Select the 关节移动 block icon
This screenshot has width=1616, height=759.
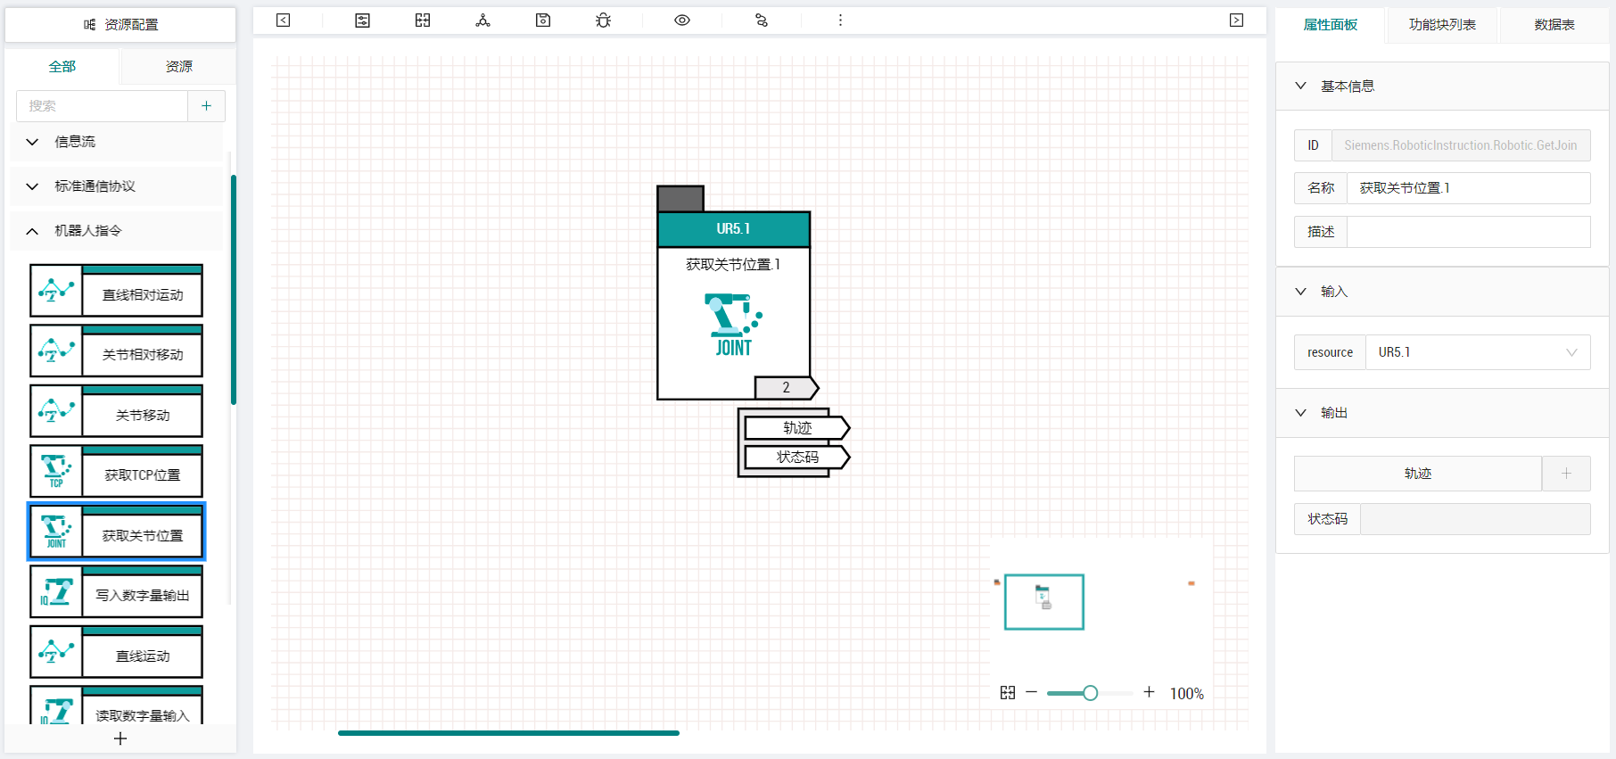[x=56, y=411]
